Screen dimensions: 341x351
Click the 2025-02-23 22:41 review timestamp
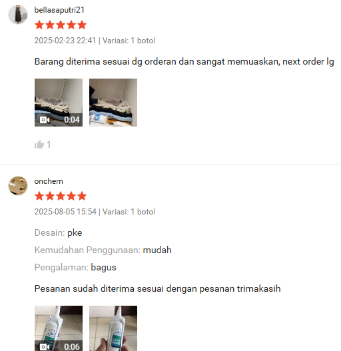click(x=65, y=41)
